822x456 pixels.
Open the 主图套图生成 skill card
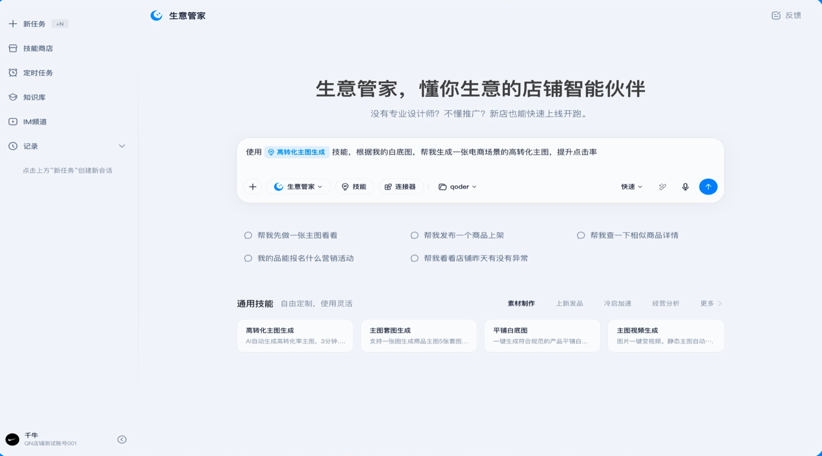[419, 335]
